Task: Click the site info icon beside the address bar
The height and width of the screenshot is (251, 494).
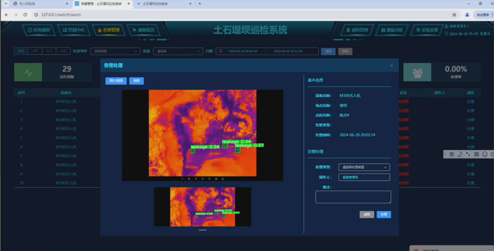Action: click(x=36, y=15)
